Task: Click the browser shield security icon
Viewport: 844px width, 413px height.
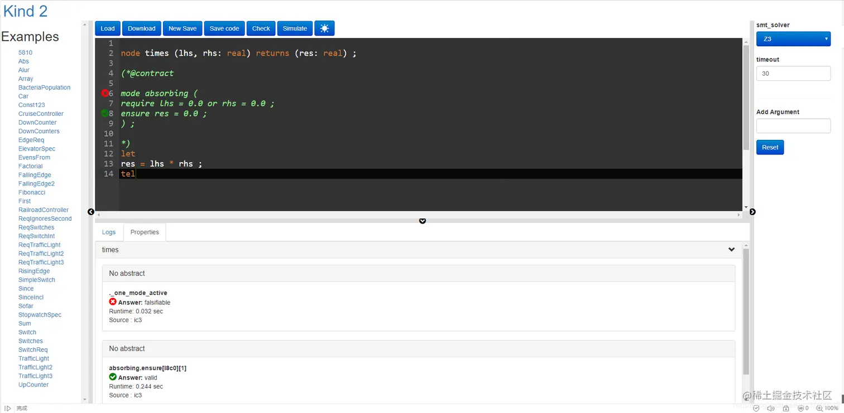Action: 756,408
